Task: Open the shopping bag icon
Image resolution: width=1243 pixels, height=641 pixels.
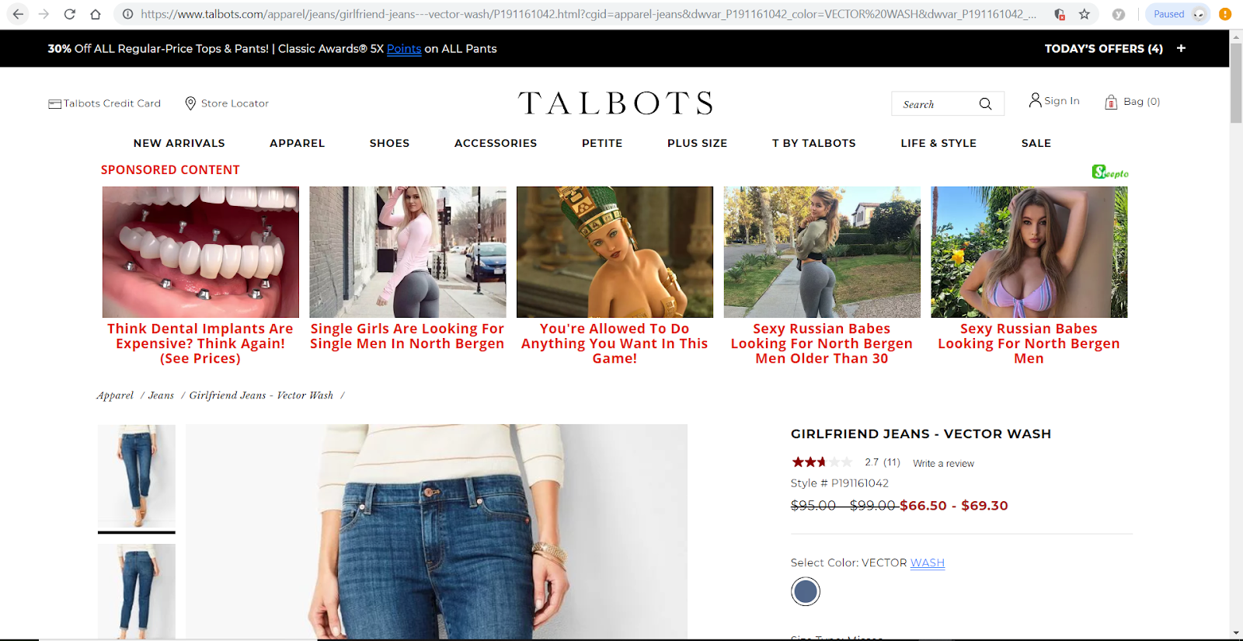Action: coord(1111,102)
